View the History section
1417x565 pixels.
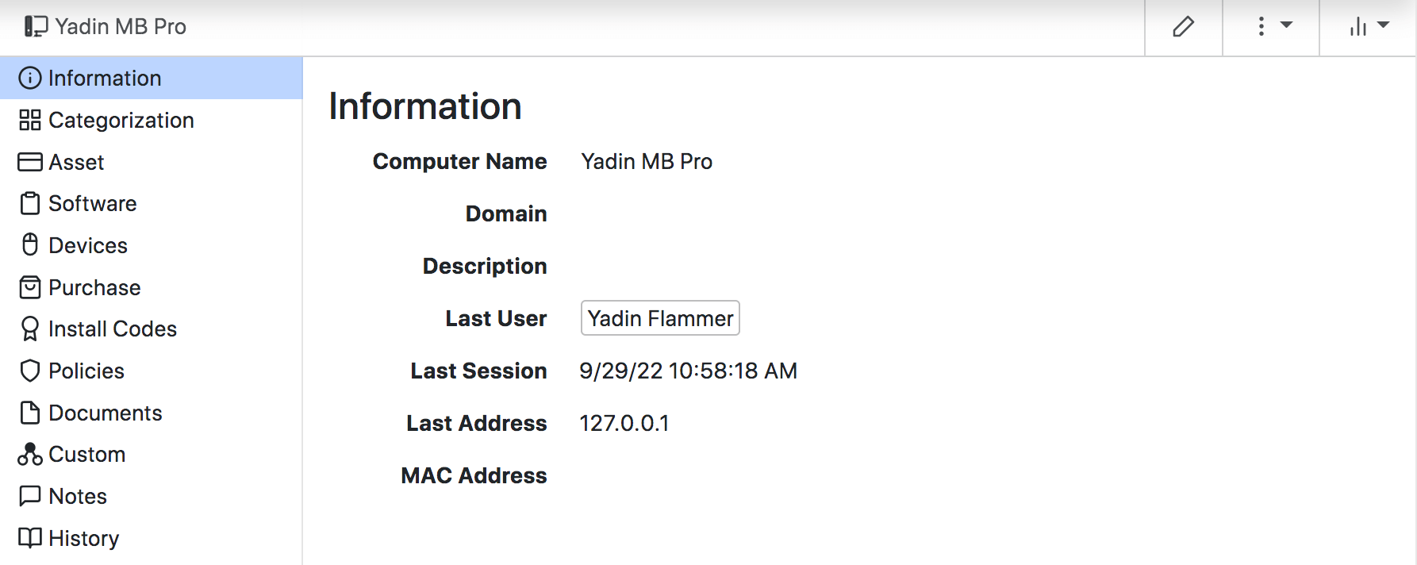tap(83, 538)
